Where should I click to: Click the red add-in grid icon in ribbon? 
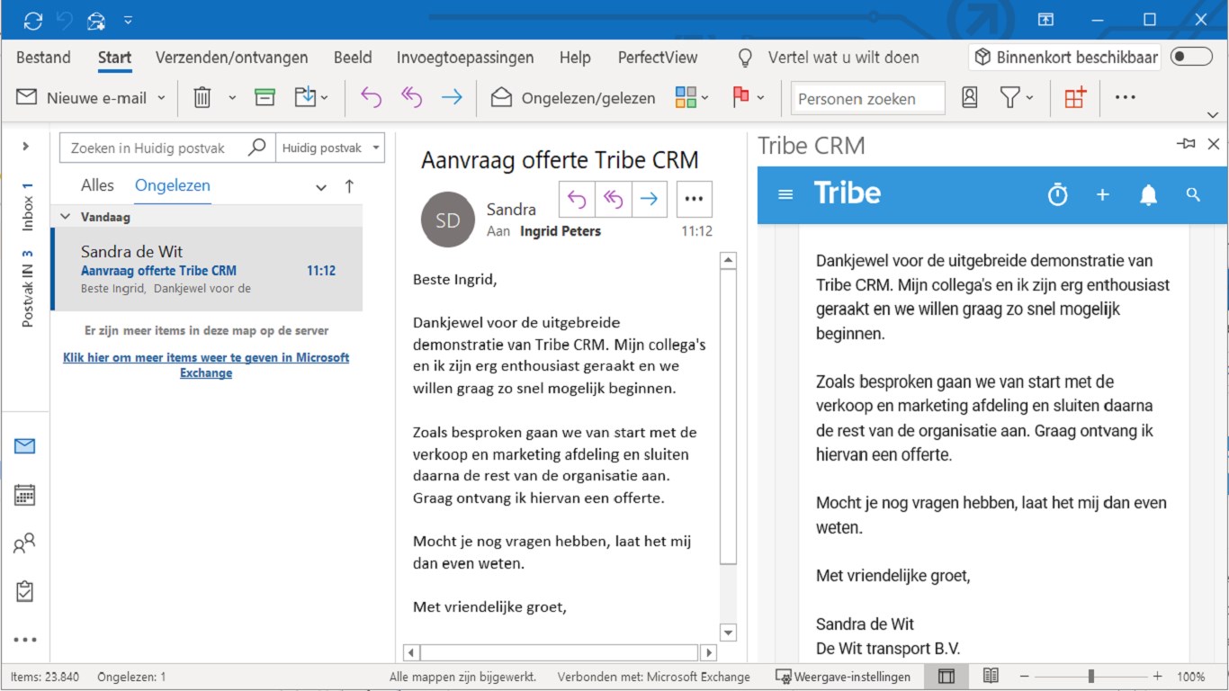coord(1075,97)
